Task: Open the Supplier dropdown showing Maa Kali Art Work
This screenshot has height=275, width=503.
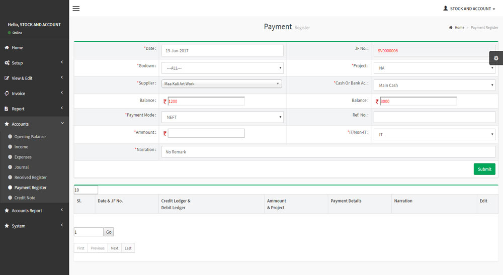Action: (x=222, y=83)
